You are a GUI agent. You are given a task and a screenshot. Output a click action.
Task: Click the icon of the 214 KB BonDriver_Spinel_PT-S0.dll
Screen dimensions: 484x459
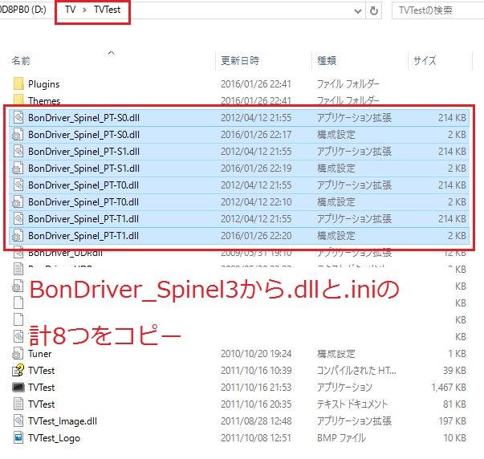18,117
